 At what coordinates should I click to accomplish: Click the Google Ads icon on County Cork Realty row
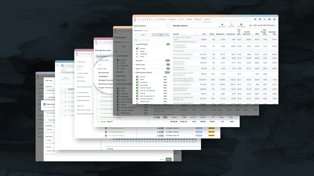158,135
